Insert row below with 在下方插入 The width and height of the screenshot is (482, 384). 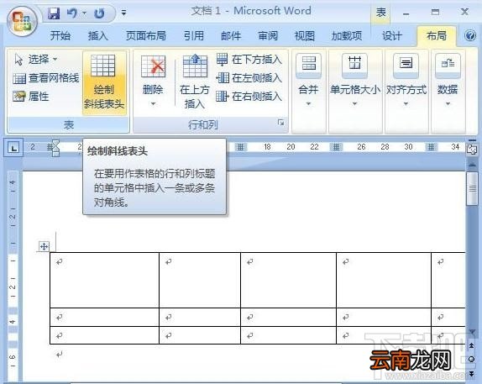point(249,59)
